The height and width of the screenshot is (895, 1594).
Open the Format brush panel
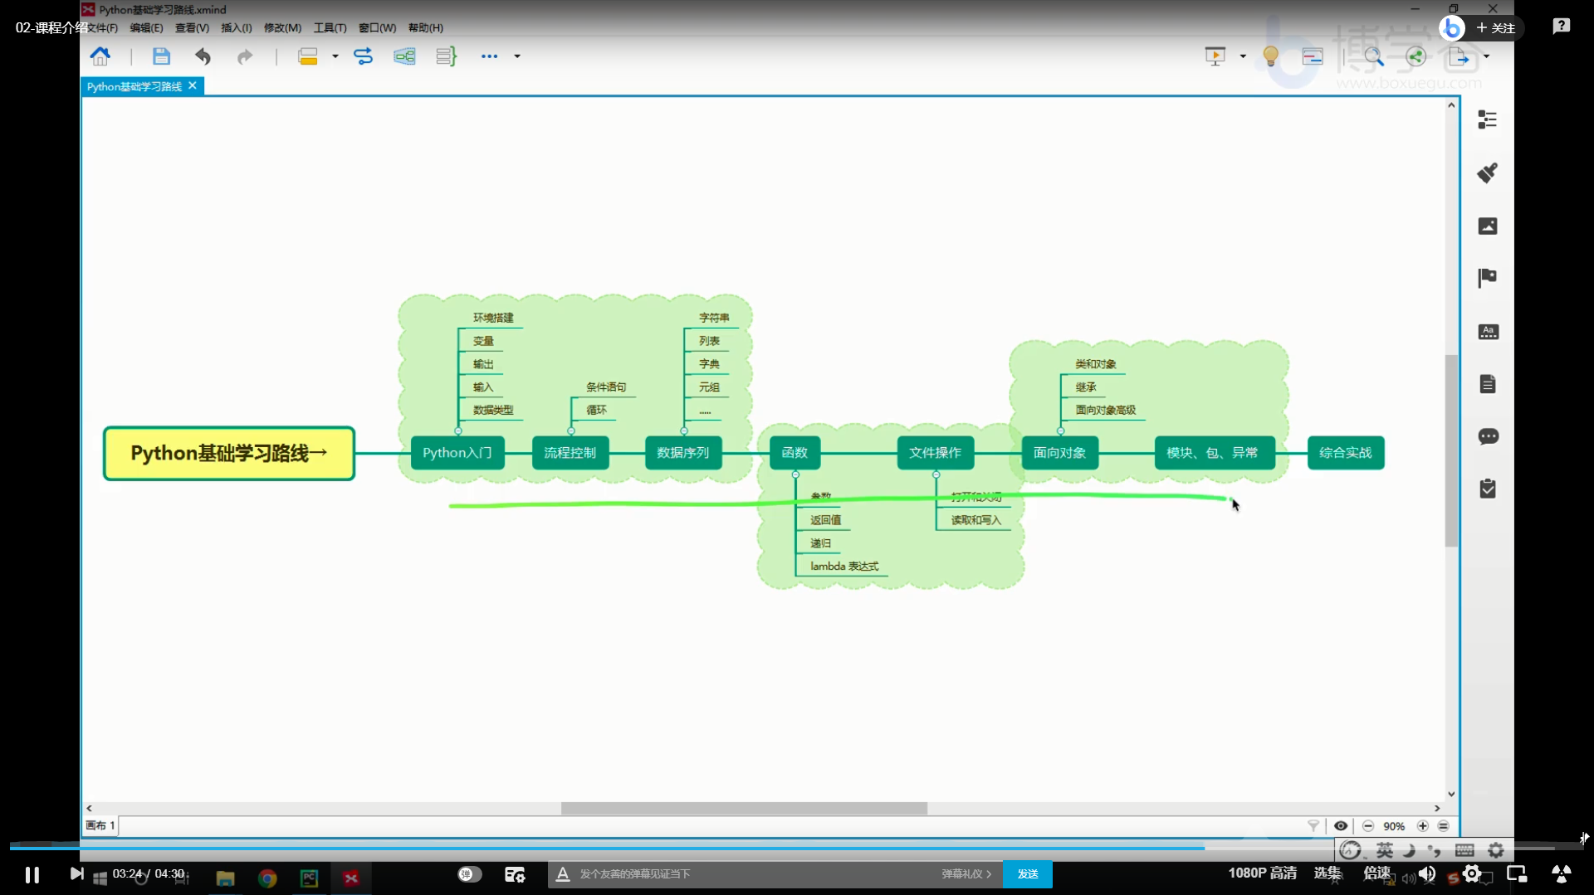click(x=1488, y=173)
